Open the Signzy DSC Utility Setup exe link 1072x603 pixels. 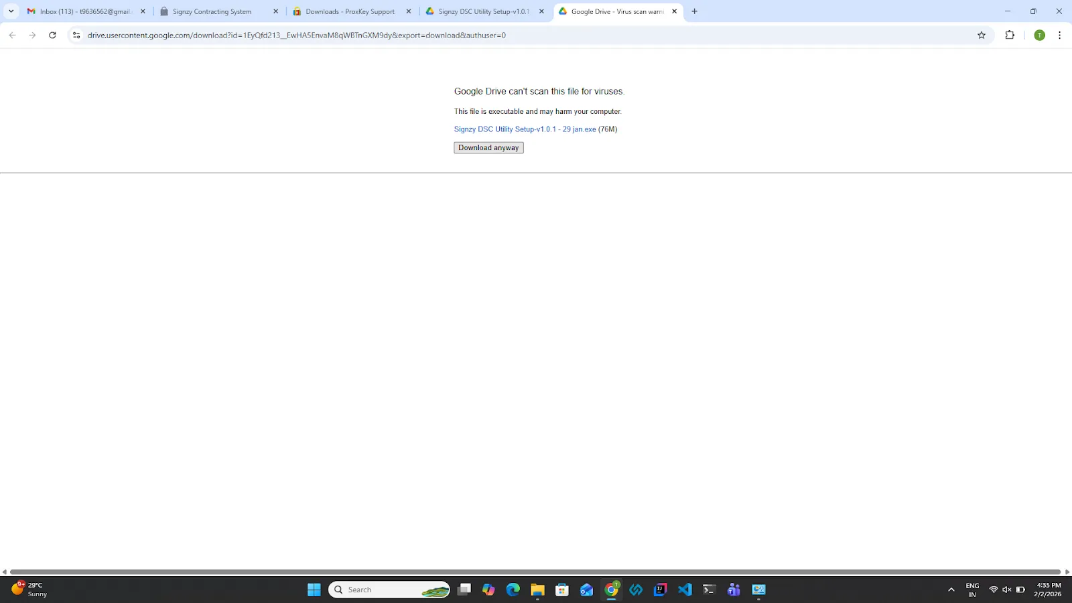point(525,129)
